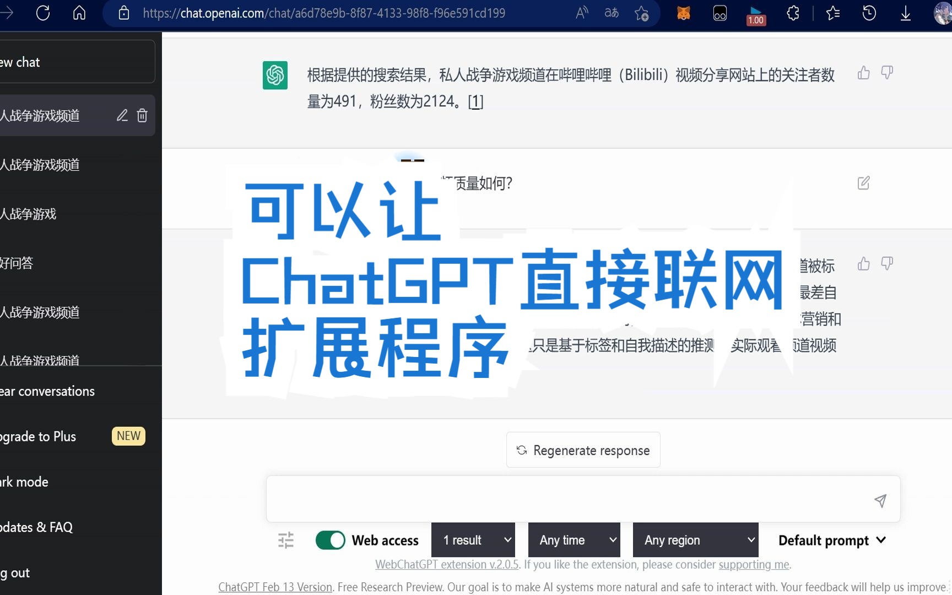Click the NEW badge beside Upgrade
The height and width of the screenshot is (595, 952).
[128, 436]
